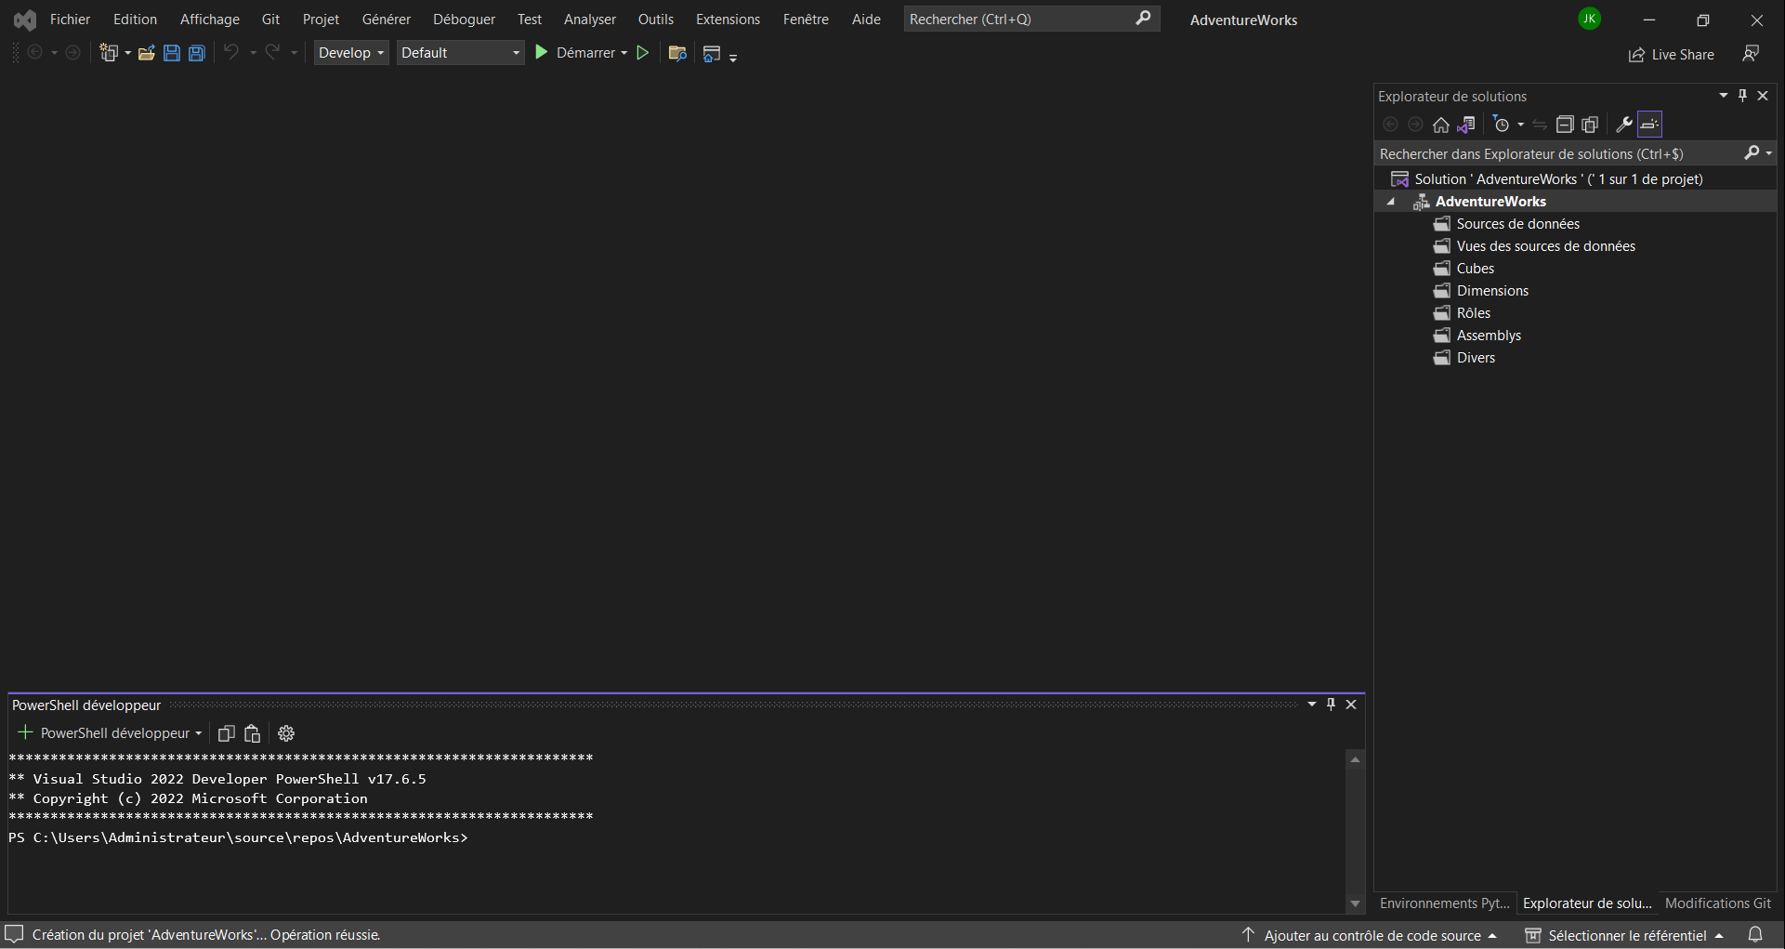Image resolution: width=1785 pixels, height=949 pixels.
Task: Close the PowerShell développeur panel
Action: pos(1351,705)
